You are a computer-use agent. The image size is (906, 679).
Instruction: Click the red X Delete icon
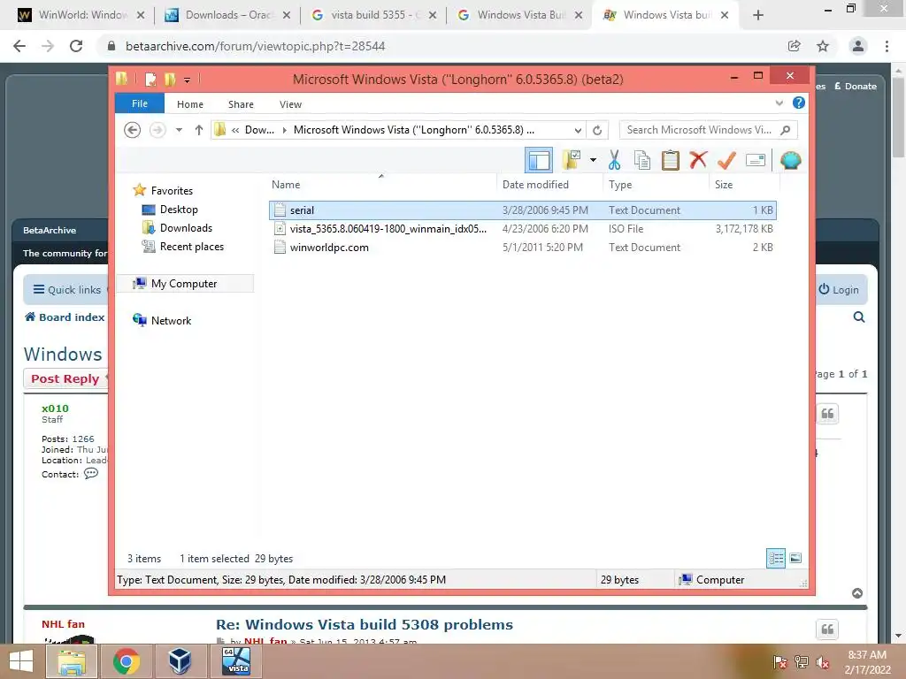click(x=698, y=159)
